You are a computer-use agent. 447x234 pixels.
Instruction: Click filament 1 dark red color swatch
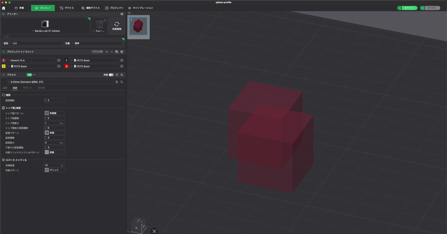tap(4, 60)
